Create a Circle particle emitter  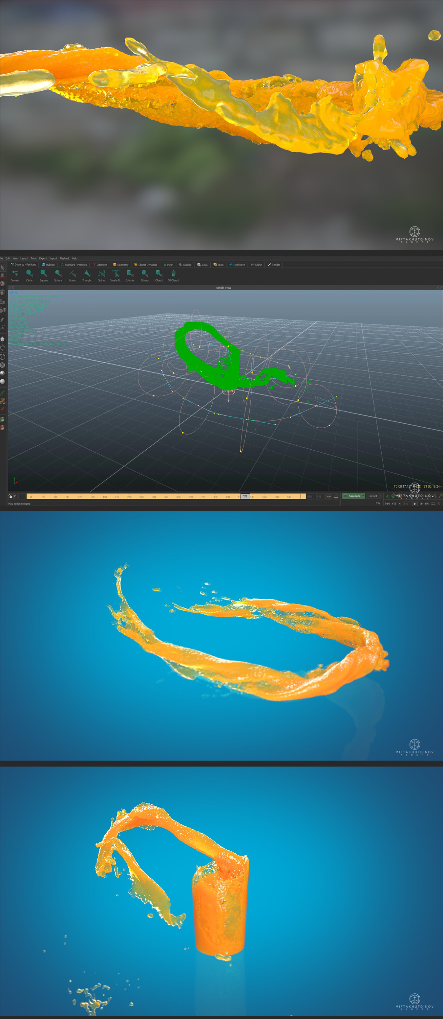(x=29, y=275)
